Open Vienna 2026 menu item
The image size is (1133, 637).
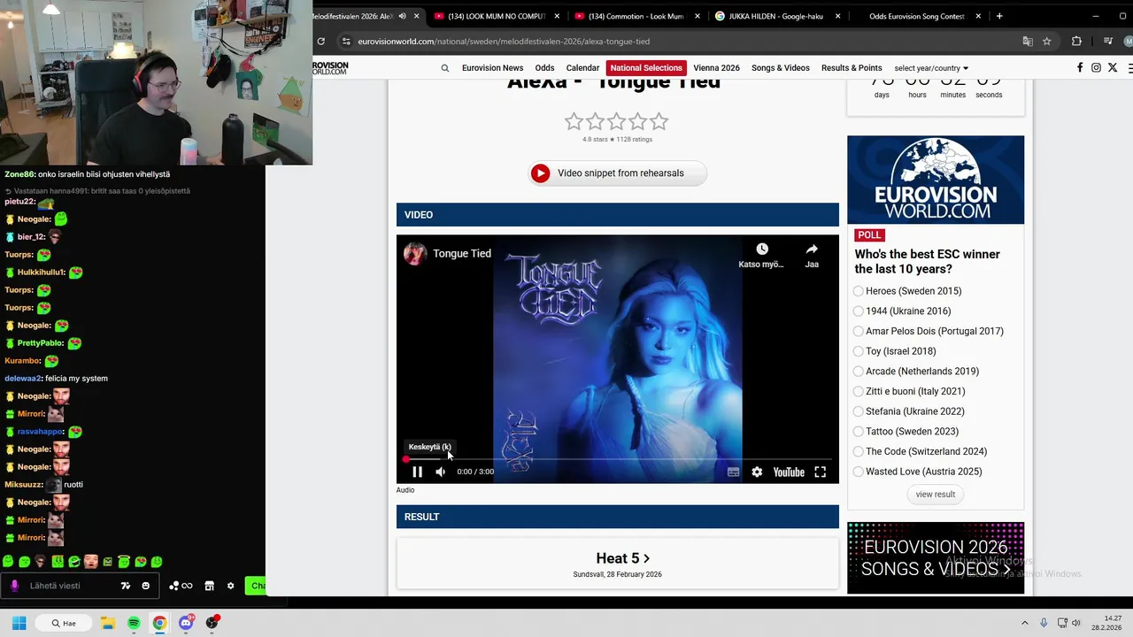point(716,68)
